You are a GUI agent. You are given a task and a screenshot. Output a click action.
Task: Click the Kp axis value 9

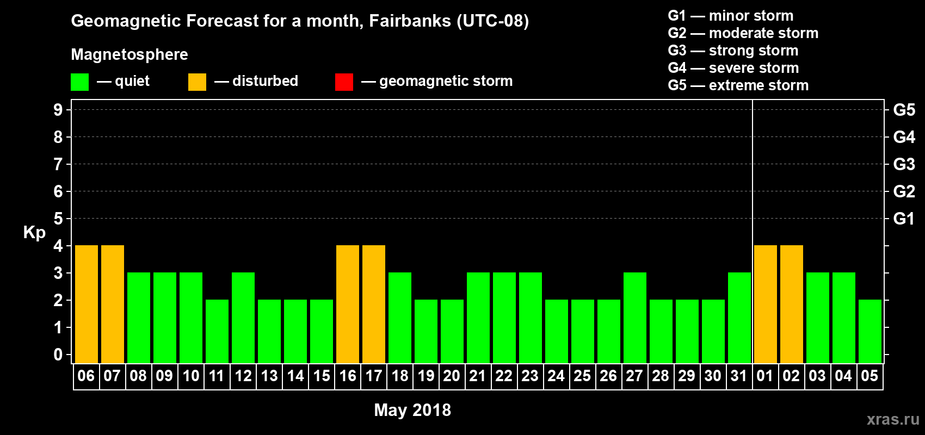pyautogui.click(x=58, y=110)
